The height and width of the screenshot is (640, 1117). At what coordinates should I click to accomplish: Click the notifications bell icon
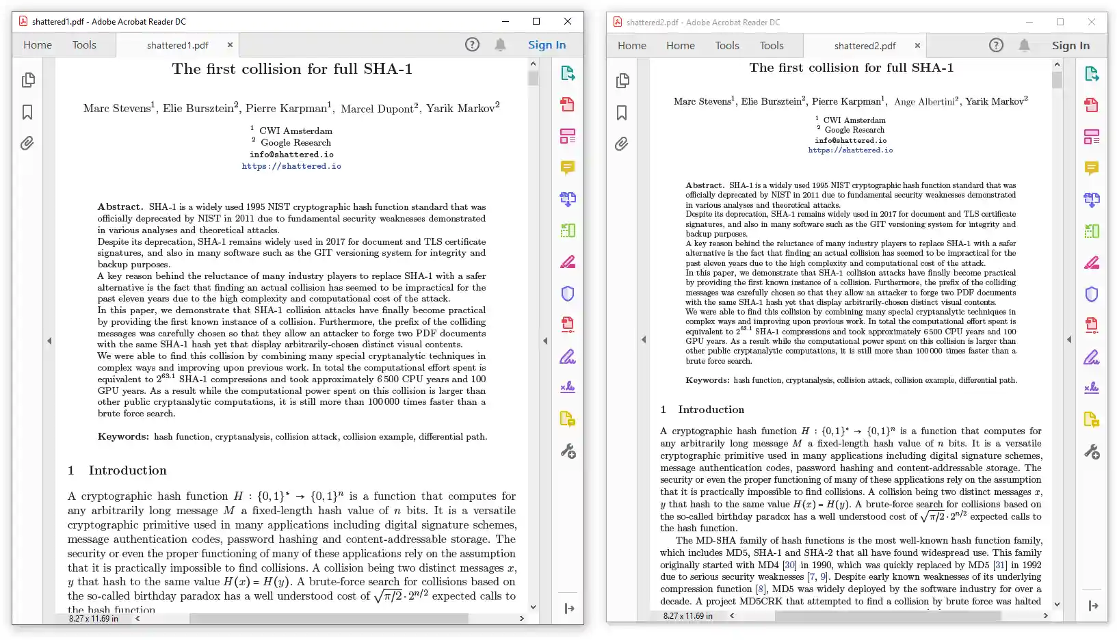(500, 44)
